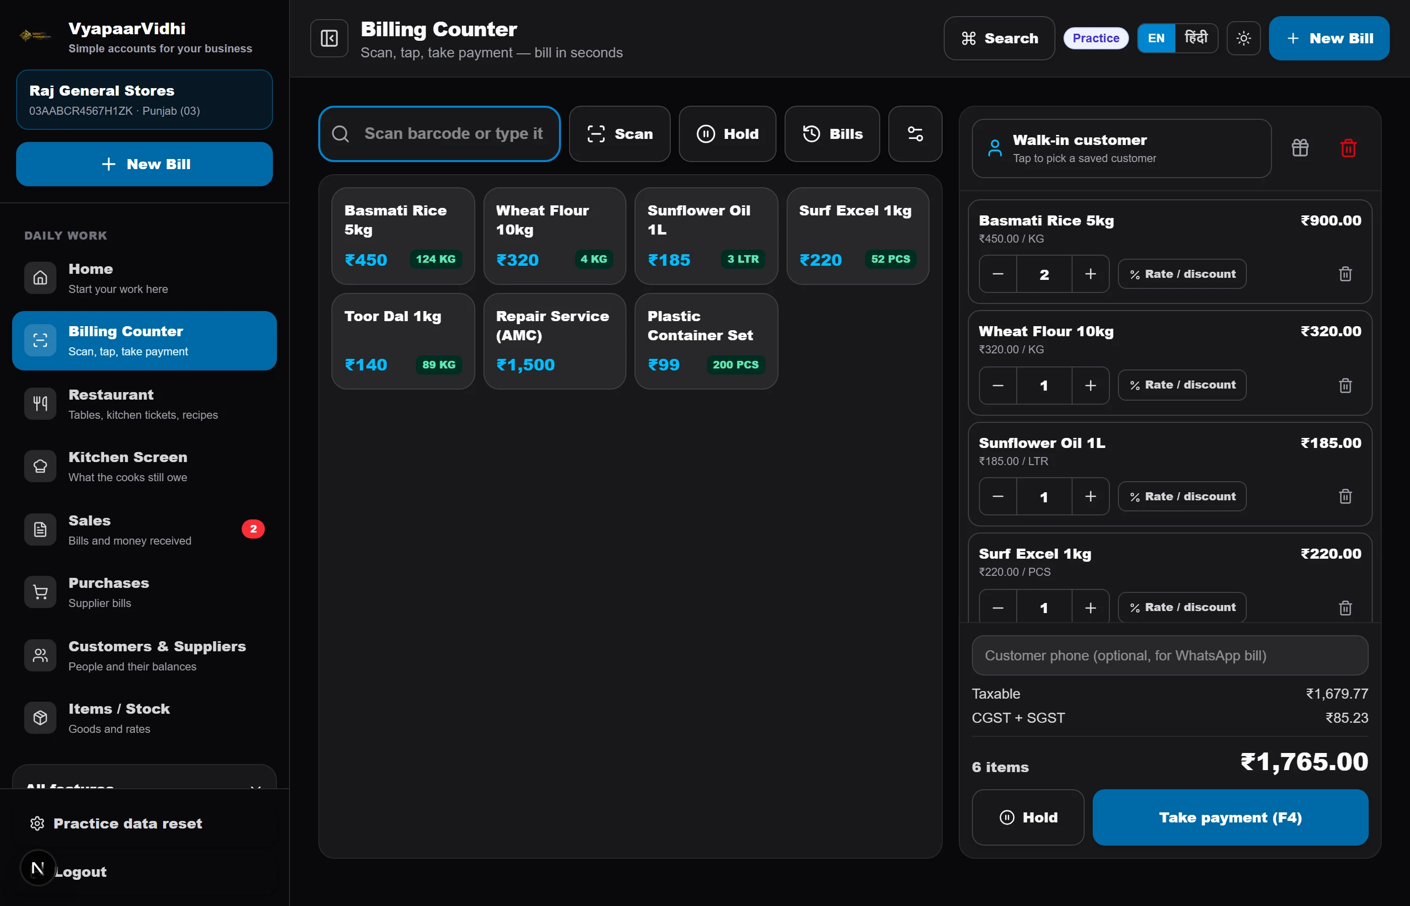This screenshot has width=1410, height=906.
Task: Click the gift icon in bill panel
Action: (x=1299, y=147)
